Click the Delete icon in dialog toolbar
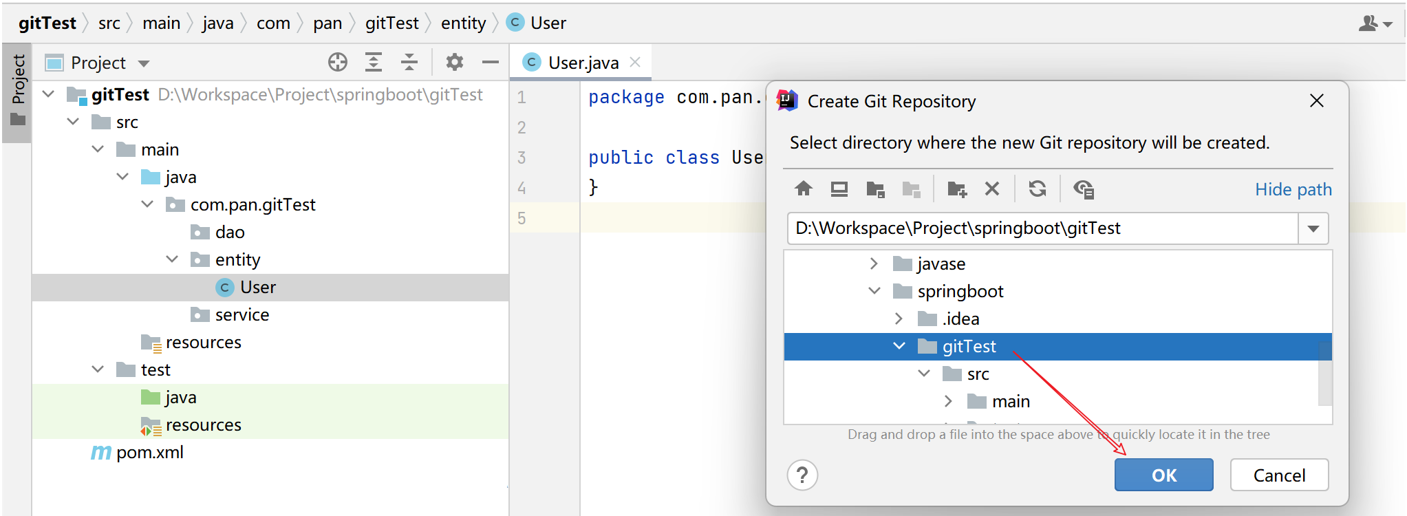 pyautogui.click(x=991, y=189)
